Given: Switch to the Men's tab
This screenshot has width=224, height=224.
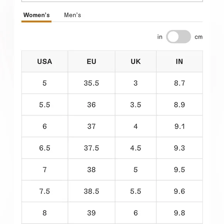Looking at the screenshot, I should pos(73,15).
